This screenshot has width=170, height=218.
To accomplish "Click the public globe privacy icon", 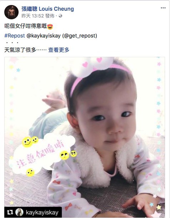I will pyautogui.click(x=60, y=16).
